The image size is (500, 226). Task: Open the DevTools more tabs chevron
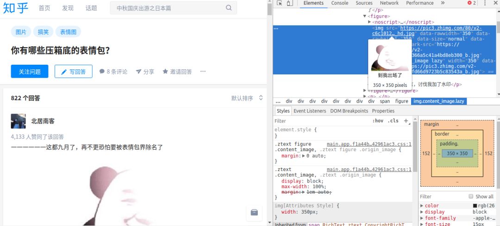pos(443,3)
